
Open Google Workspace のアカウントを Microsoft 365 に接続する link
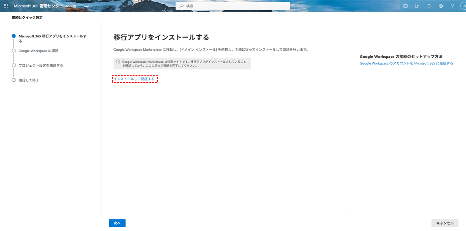tap(406, 63)
